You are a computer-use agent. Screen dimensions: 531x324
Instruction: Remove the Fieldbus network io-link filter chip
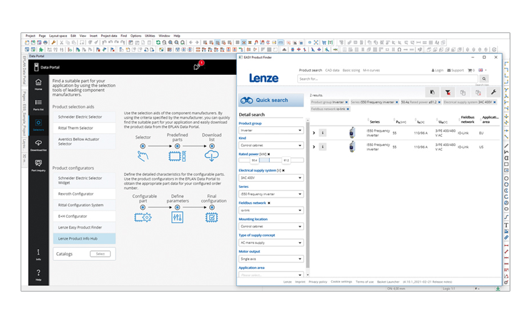click(x=348, y=109)
